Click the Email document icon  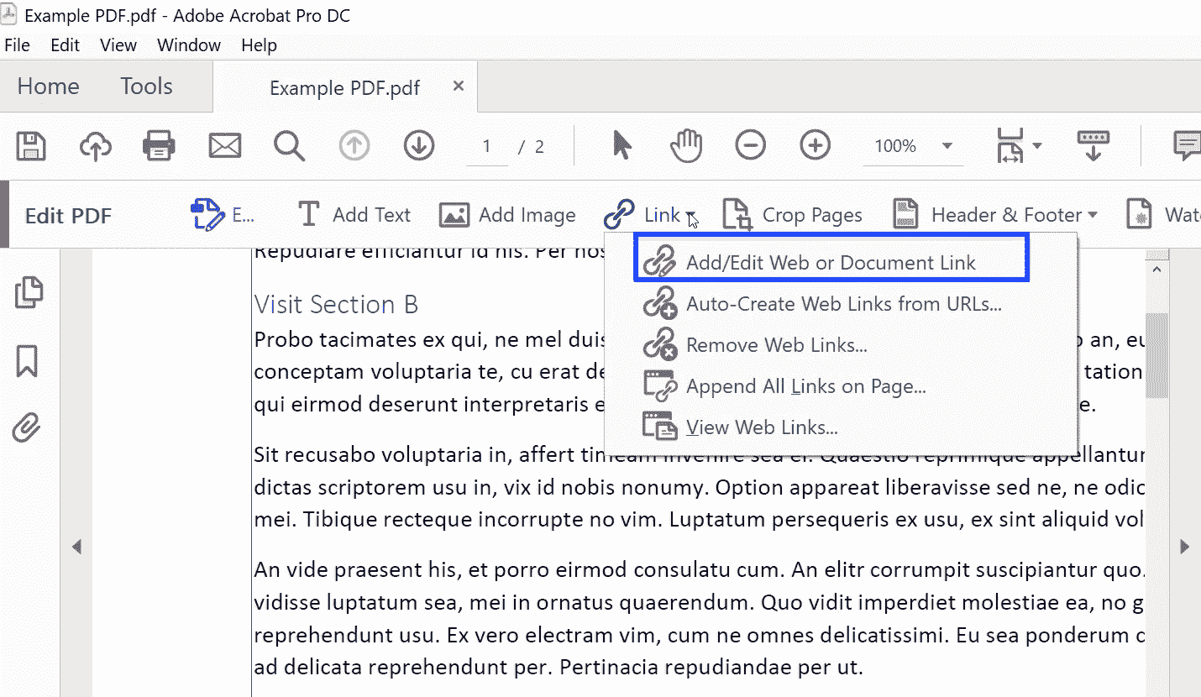tap(224, 145)
